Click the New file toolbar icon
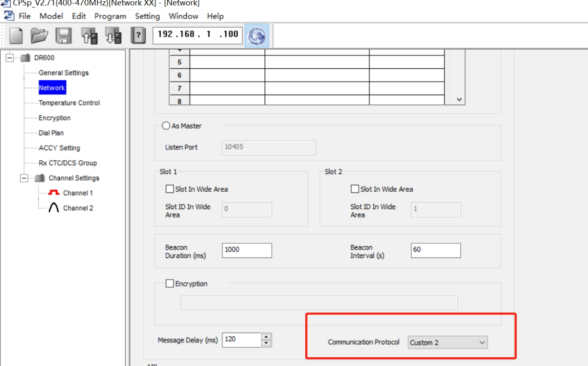Viewport: 588px width, 366px height. (x=16, y=36)
